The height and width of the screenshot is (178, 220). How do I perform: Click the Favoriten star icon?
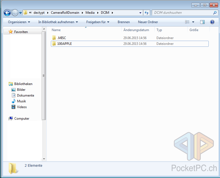[x=11, y=32]
